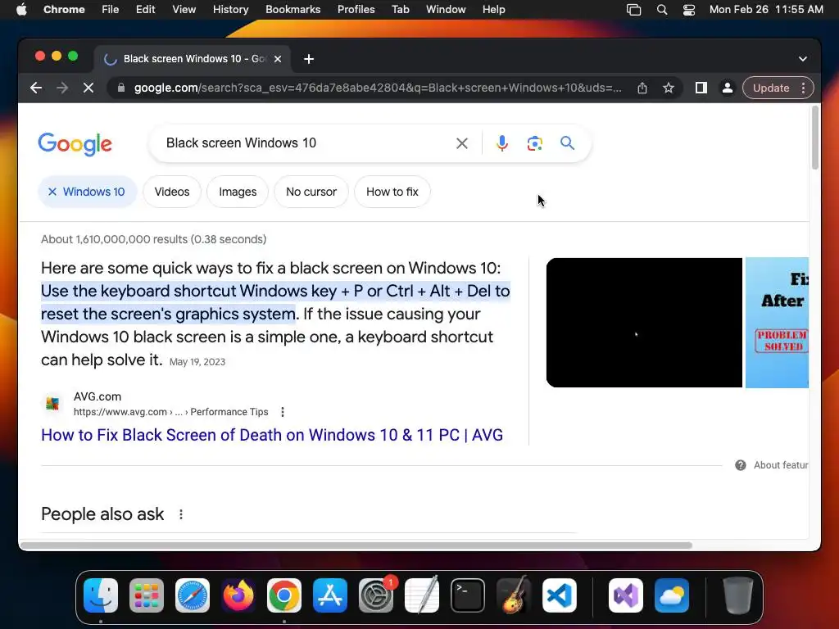839x629 pixels.
Task: Open Control Center in menu bar
Action: point(688,10)
